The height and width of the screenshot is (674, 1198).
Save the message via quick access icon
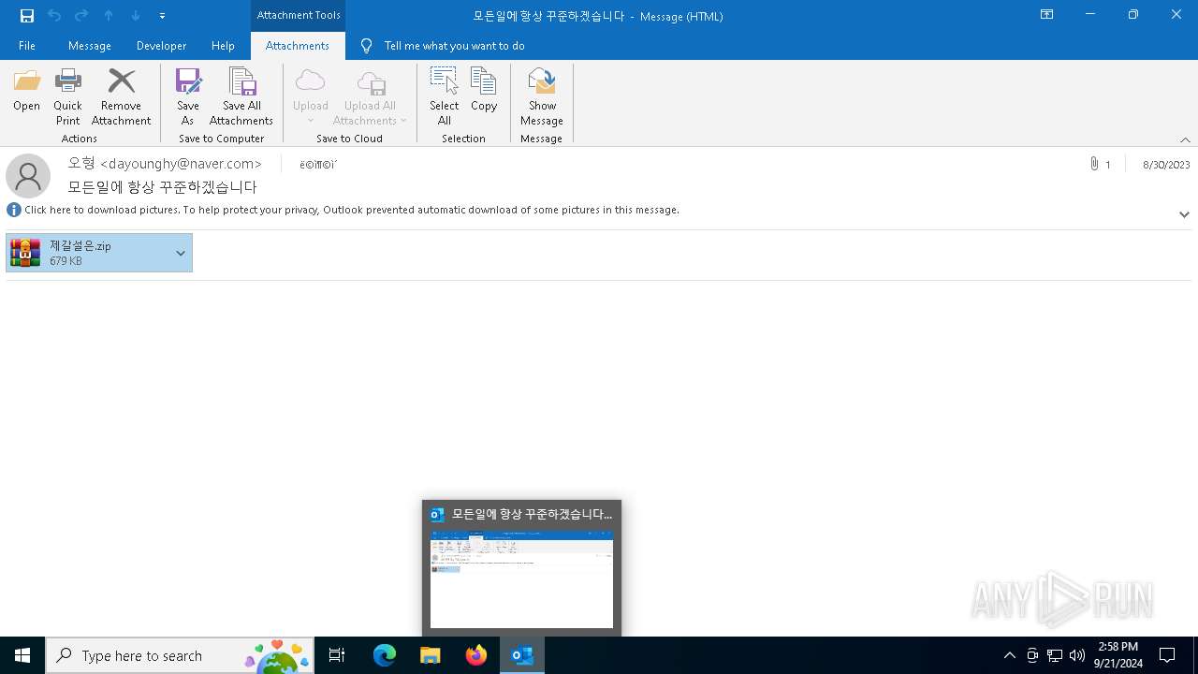coord(27,15)
